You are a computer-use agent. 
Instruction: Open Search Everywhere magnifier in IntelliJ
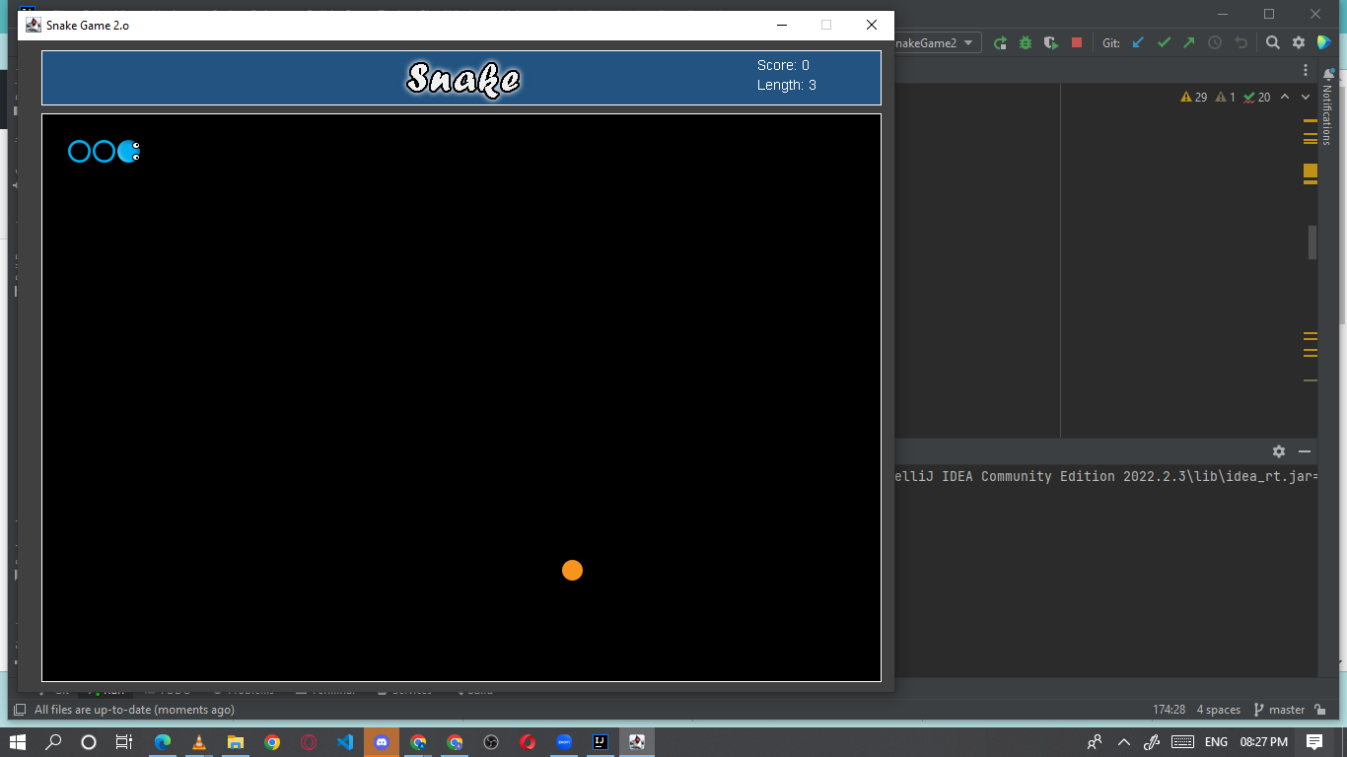point(1273,42)
